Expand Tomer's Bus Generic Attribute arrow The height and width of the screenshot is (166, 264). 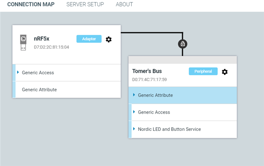click(x=134, y=95)
